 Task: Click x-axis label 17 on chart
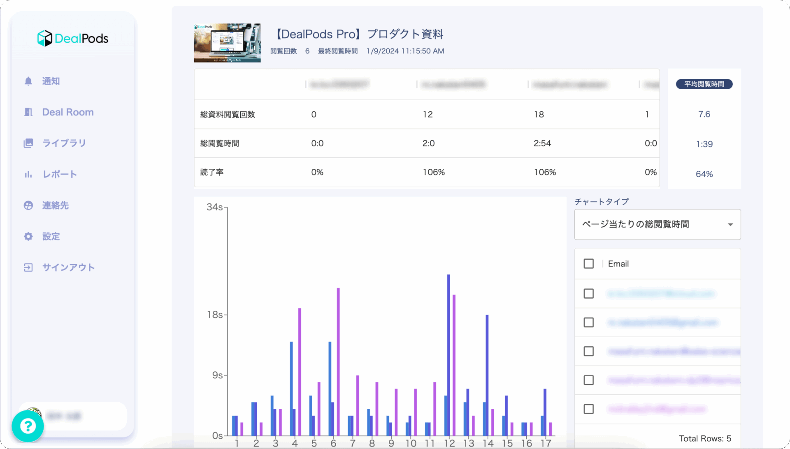[x=546, y=443]
